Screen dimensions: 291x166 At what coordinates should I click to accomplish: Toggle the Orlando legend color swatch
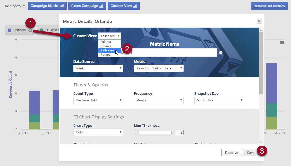(x=10, y=30)
